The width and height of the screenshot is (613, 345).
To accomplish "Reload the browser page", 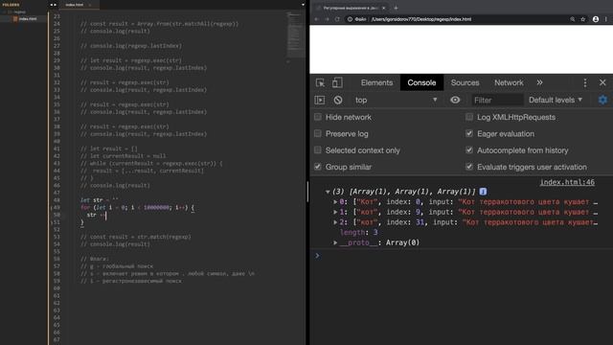I will pyautogui.click(x=337, y=19).
